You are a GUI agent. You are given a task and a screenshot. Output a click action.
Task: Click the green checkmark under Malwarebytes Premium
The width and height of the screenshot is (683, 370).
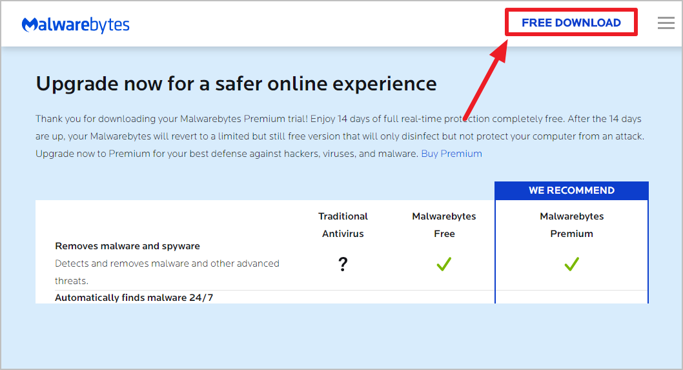(571, 263)
